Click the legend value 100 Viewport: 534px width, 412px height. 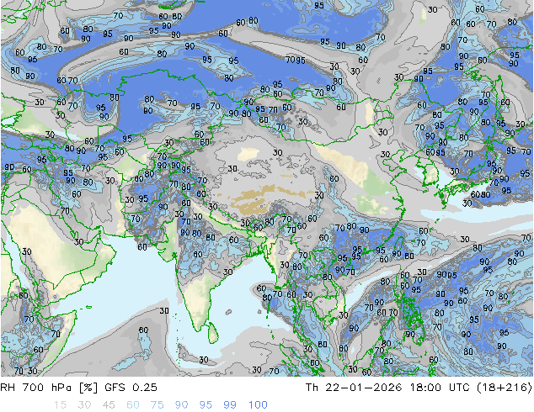coord(258,404)
